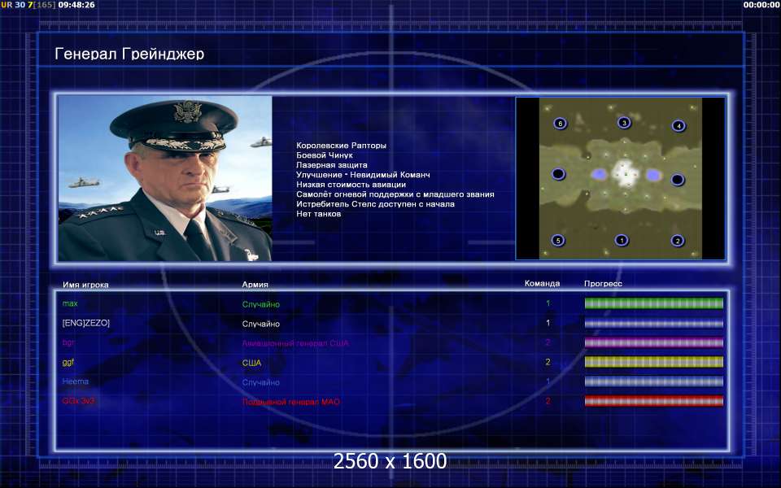Click start position marker 3 on the map
The height and width of the screenshot is (488, 781).
(624, 123)
